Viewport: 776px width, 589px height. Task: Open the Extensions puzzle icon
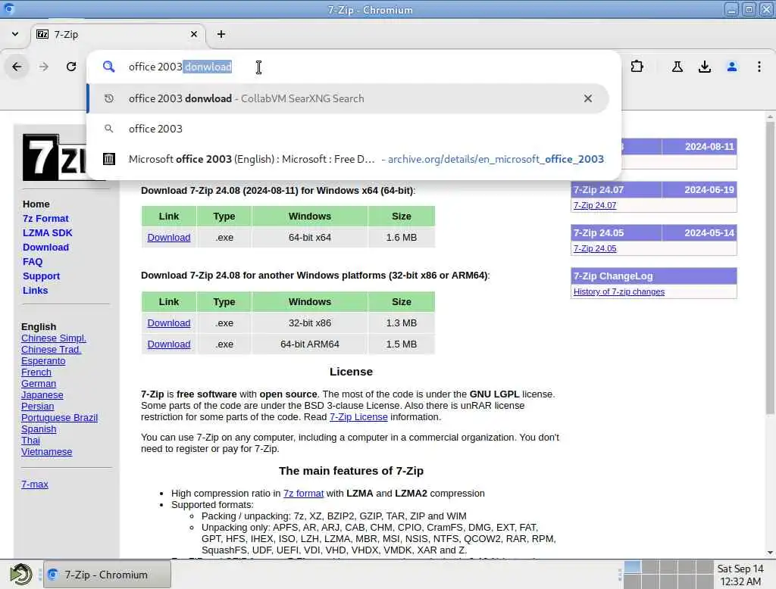[x=637, y=67]
